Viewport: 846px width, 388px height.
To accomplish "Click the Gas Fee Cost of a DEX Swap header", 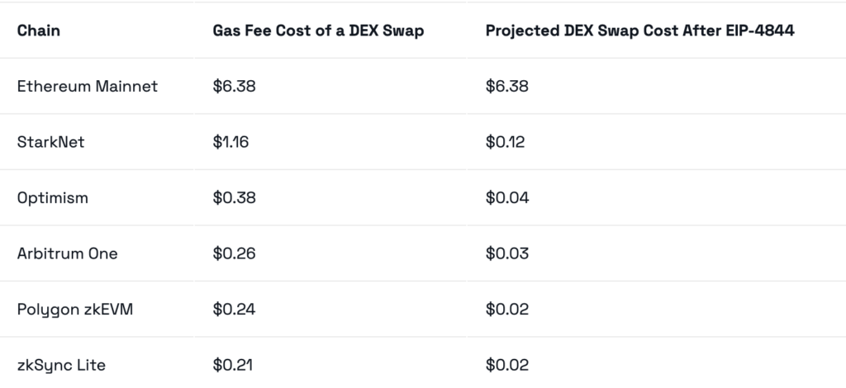I will pyautogui.click(x=316, y=31).
